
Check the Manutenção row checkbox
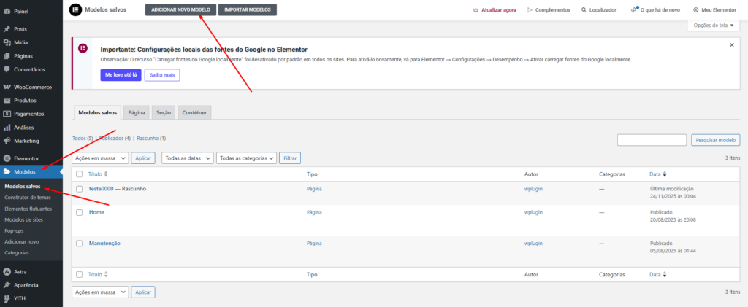pyautogui.click(x=79, y=244)
